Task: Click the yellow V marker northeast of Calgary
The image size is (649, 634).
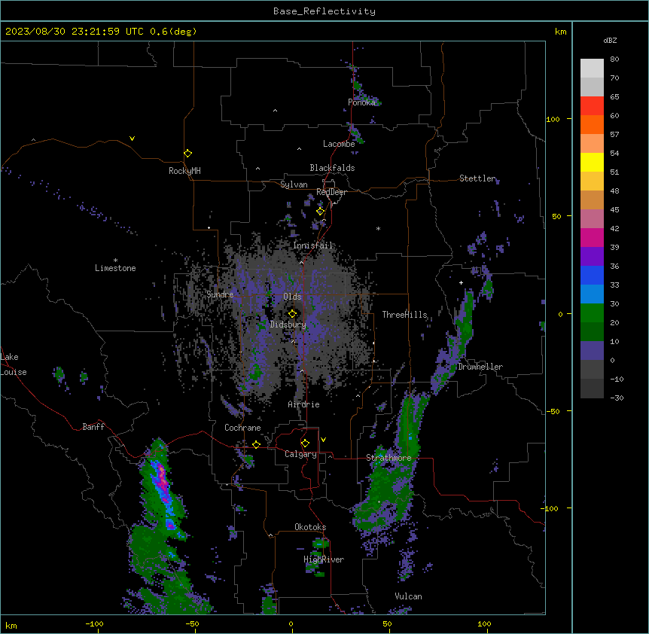Action: 323,440
